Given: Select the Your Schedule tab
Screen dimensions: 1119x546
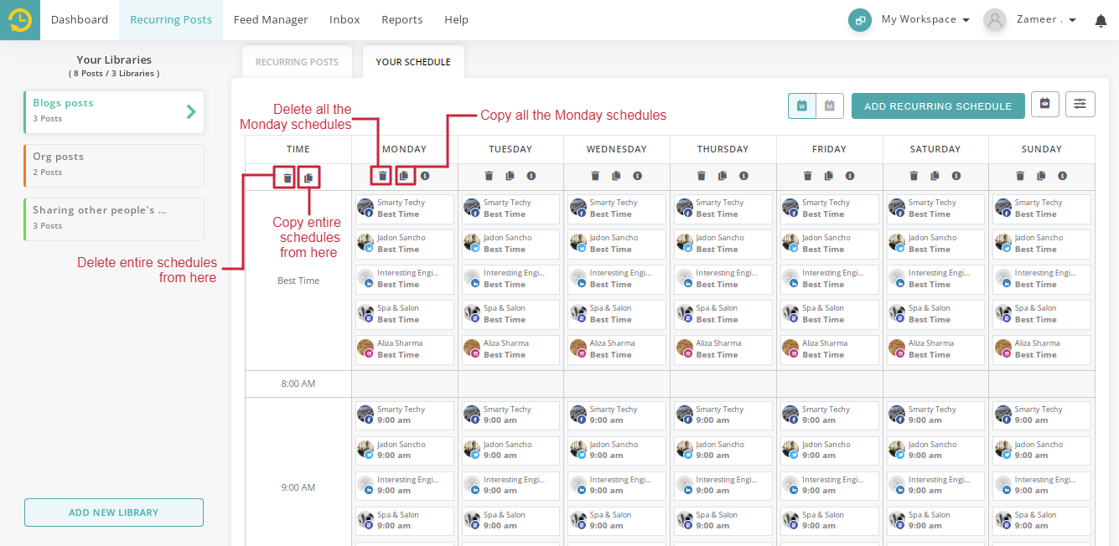Looking at the screenshot, I should [x=413, y=62].
